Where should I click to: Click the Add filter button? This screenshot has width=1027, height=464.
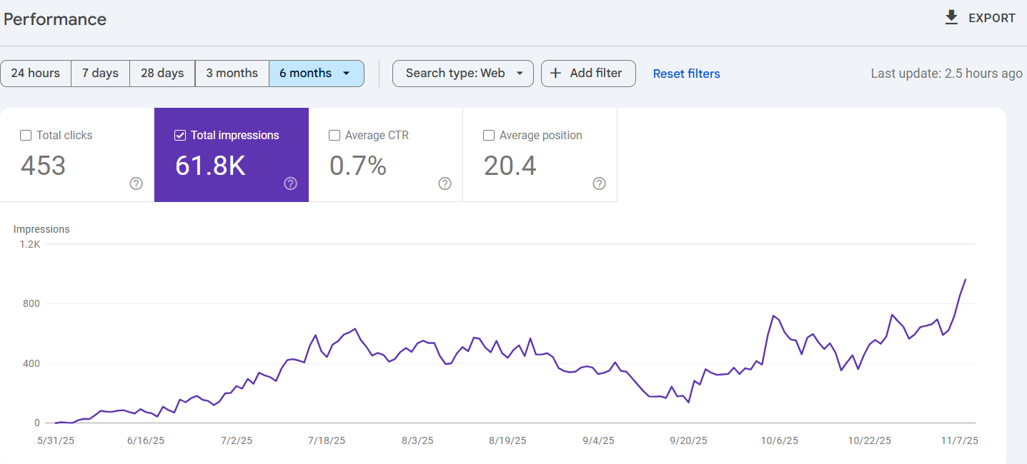pos(588,73)
